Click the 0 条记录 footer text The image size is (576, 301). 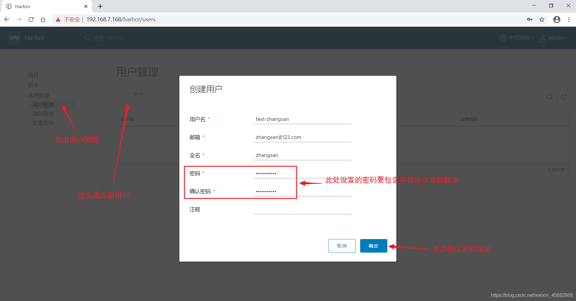click(x=556, y=170)
